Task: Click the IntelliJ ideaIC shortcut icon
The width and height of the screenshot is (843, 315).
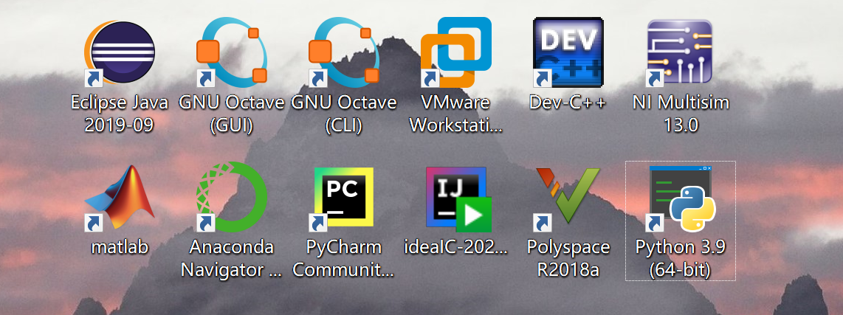Action: (458, 199)
